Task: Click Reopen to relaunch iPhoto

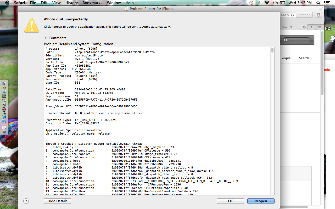Action: [261, 201]
